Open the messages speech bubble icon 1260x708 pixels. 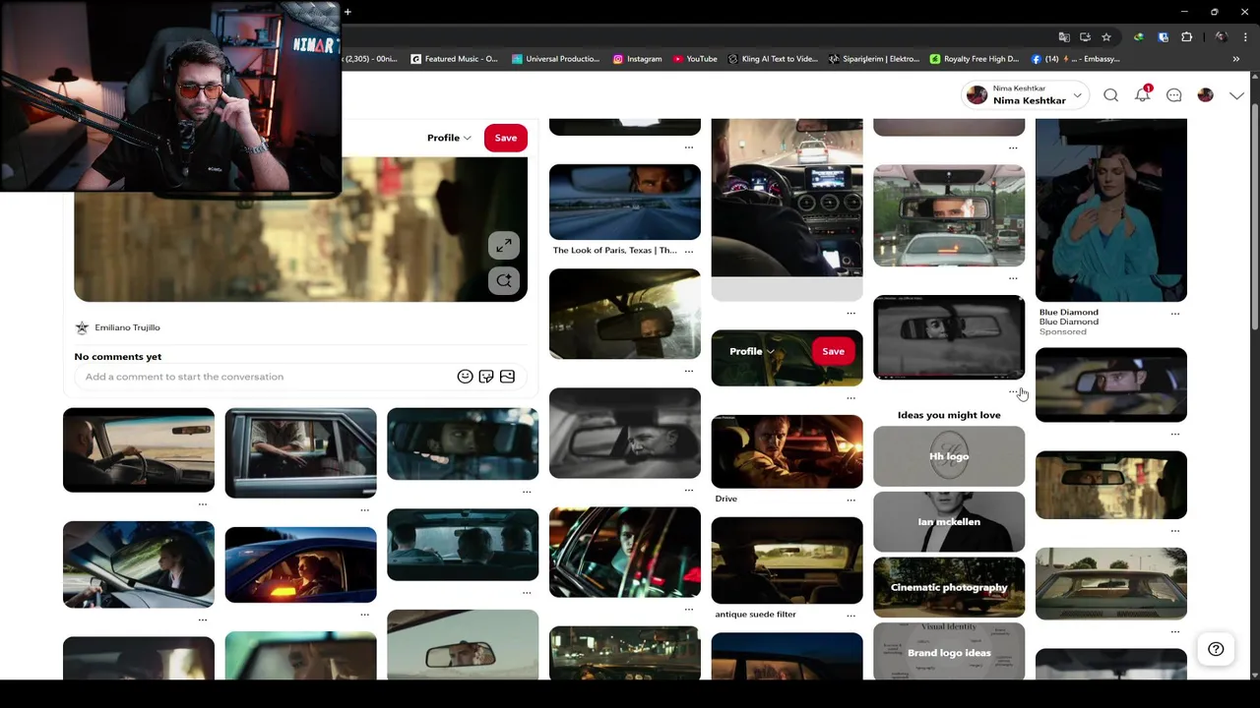click(1173, 95)
